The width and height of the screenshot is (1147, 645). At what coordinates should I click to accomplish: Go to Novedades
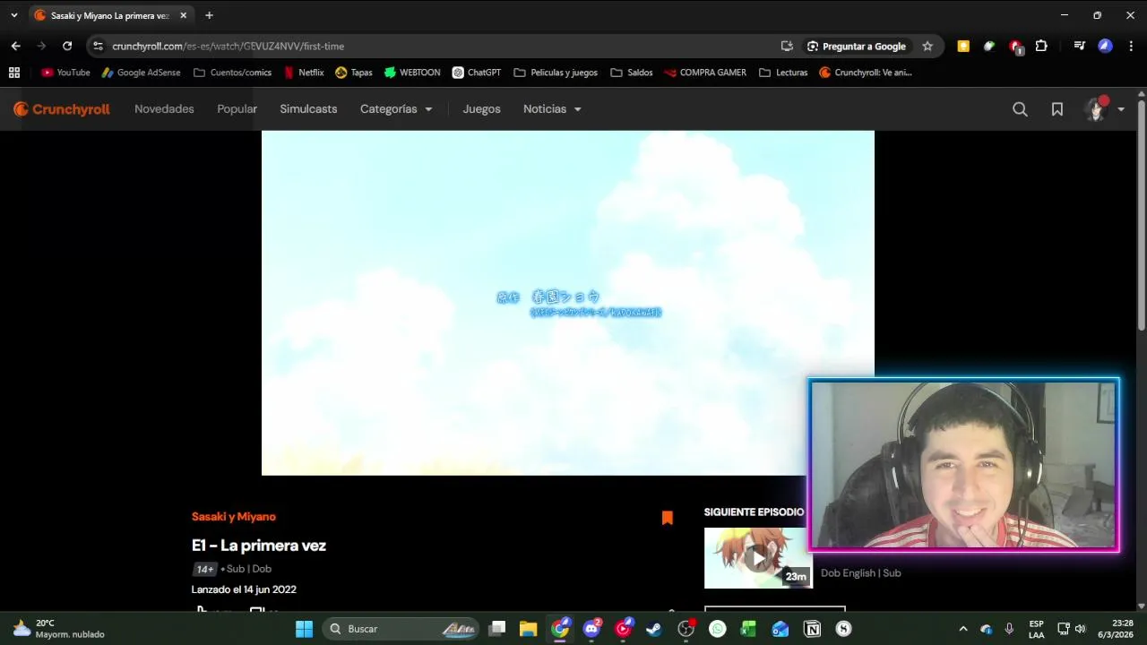164,109
